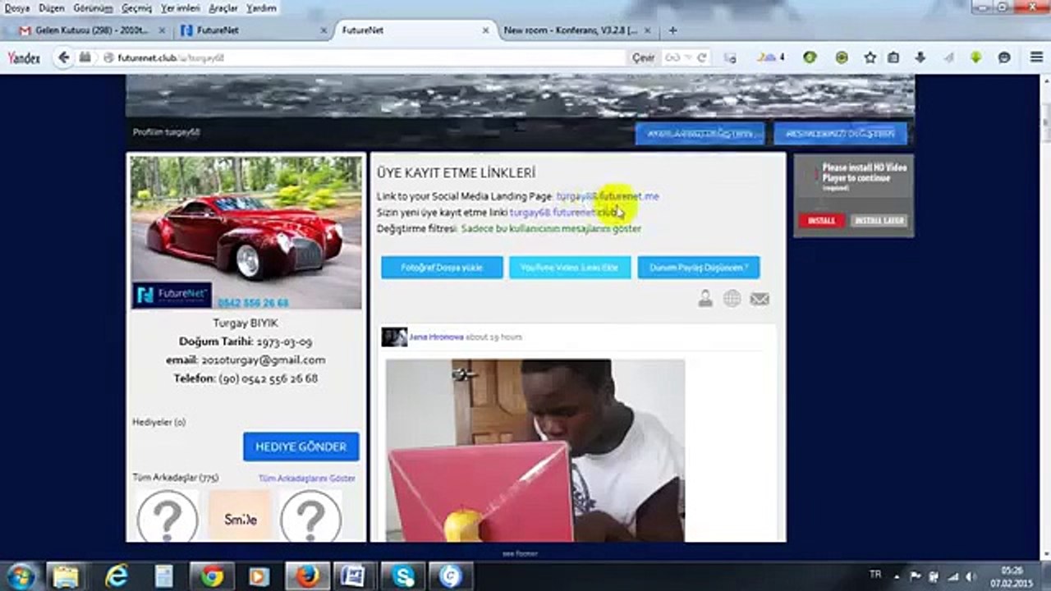1051x591 pixels.
Task: Click the INSTALL LATER button
Action: (x=879, y=221)
